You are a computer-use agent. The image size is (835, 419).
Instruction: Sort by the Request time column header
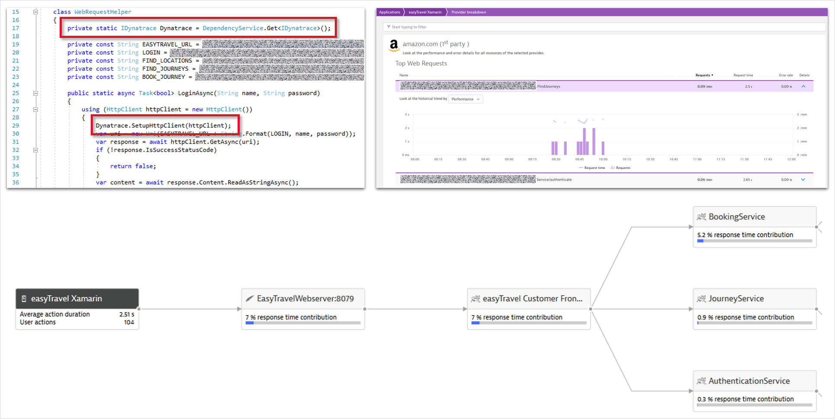(x=743, y=75)
